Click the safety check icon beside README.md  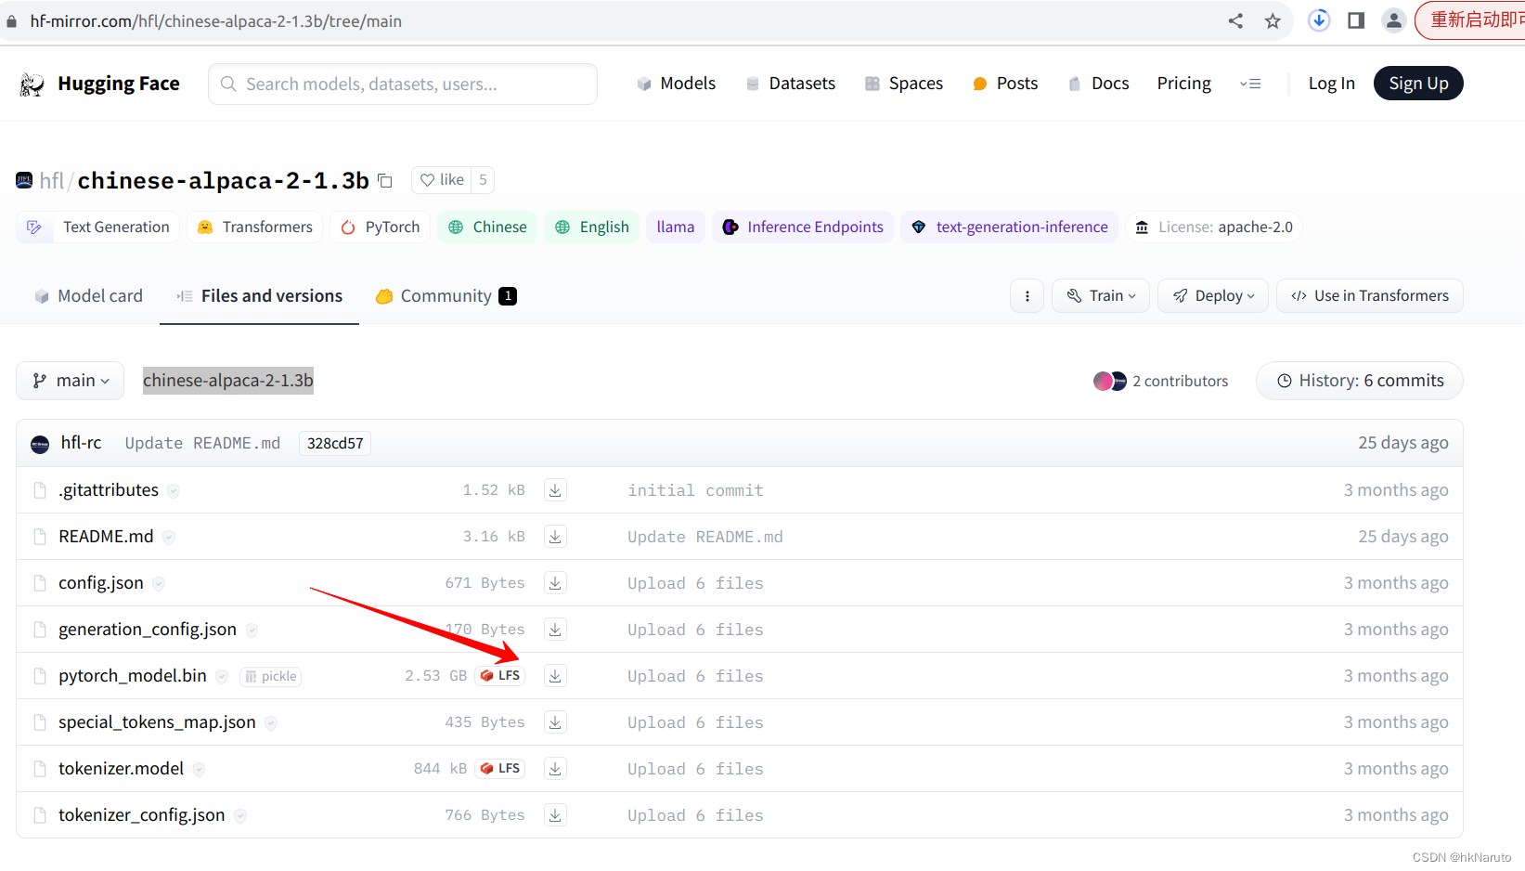point(169,538)
